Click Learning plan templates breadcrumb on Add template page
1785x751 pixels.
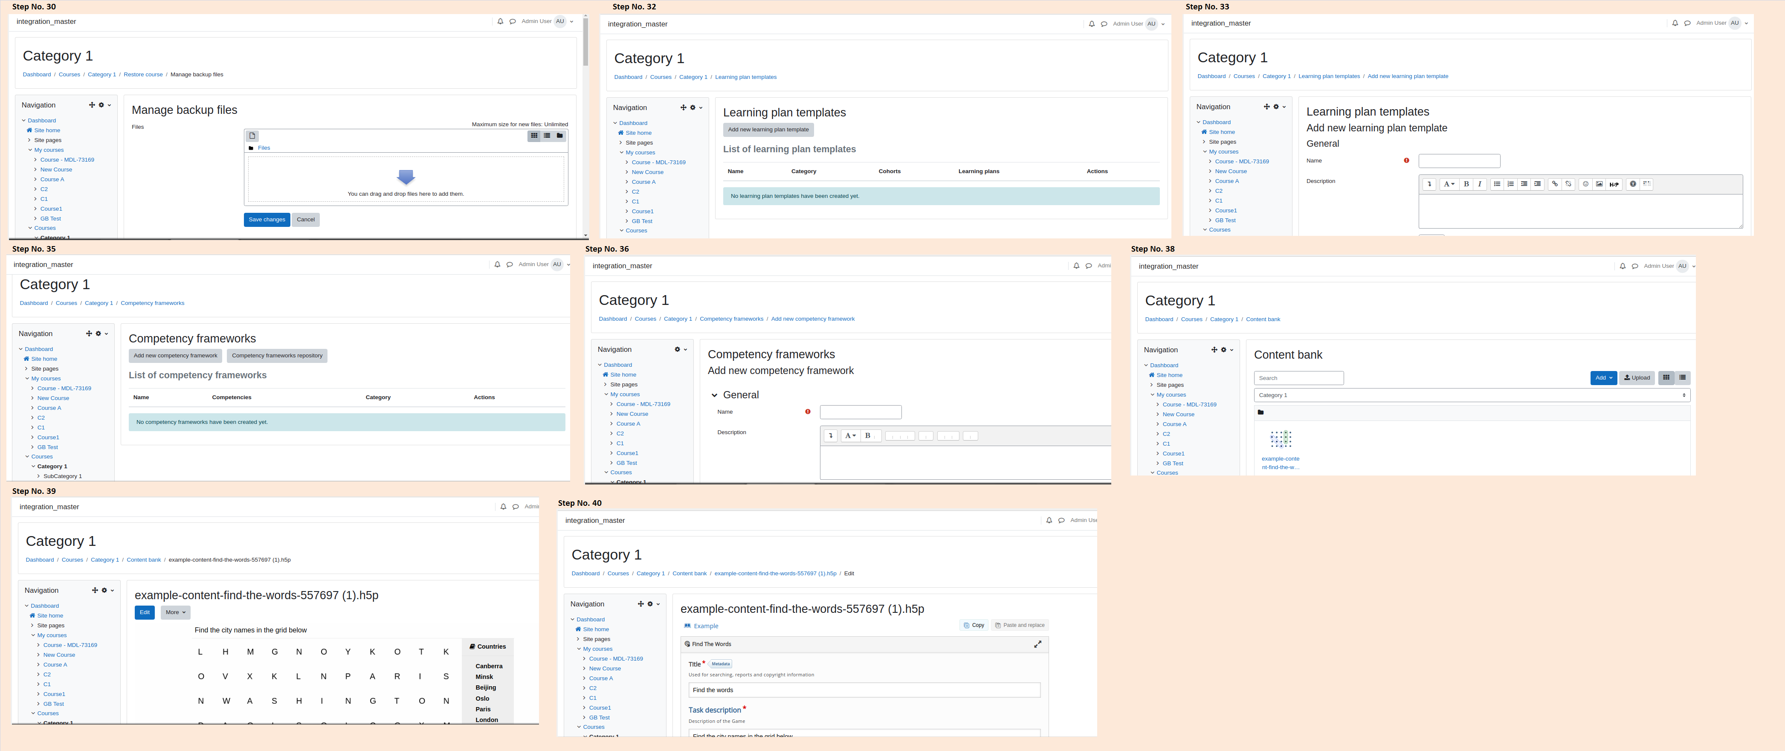pos(1329,76)
